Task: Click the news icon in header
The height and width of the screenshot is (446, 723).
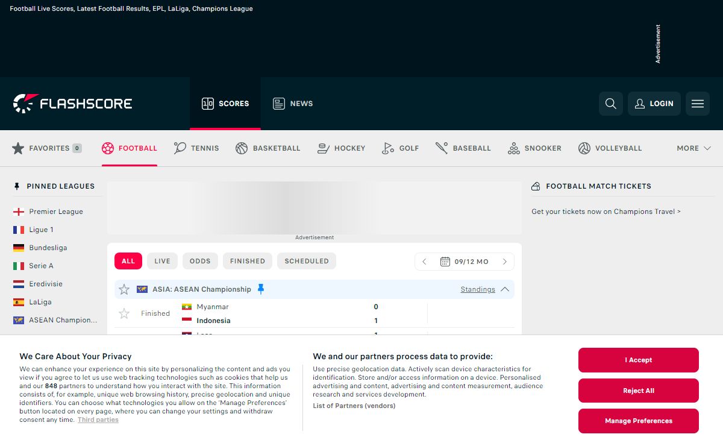Action: pos(279,104)
